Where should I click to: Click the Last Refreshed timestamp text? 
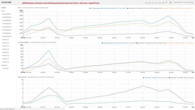click(182, 2)
